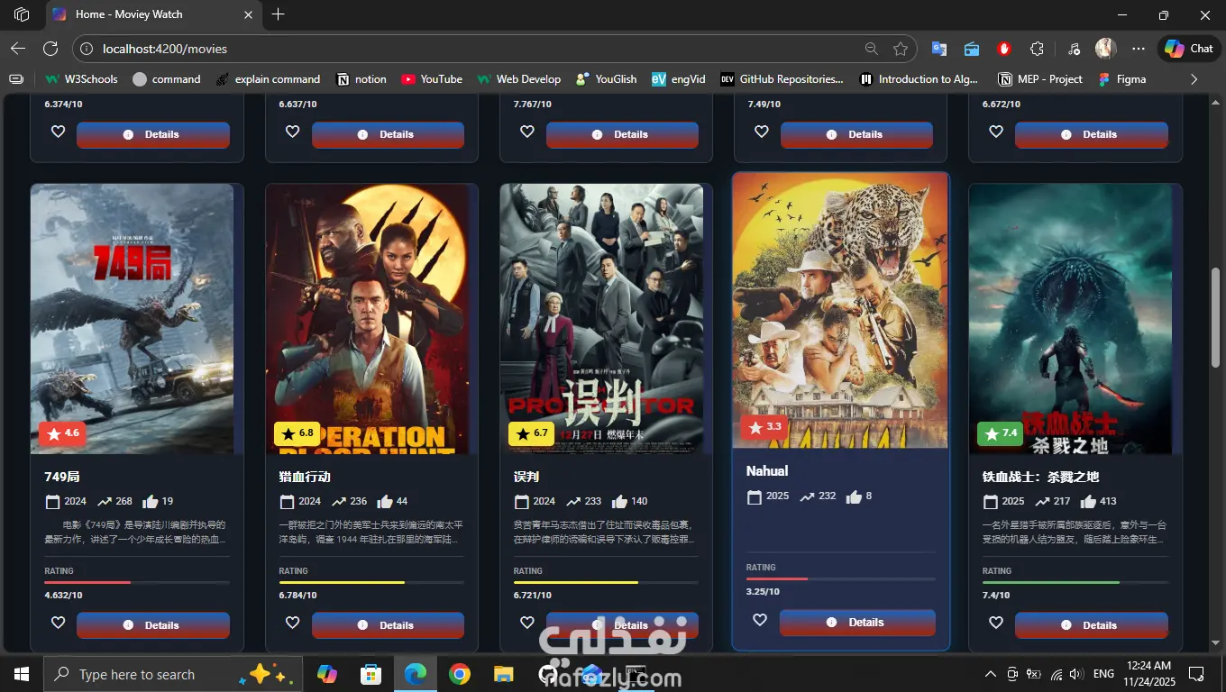The image size is (1226, 692).
Task: Toggle the heart on the 猎血行动 card
Action: [x=292, y=623]
